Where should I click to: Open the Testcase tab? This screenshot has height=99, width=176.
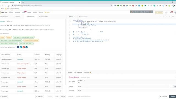70,73
